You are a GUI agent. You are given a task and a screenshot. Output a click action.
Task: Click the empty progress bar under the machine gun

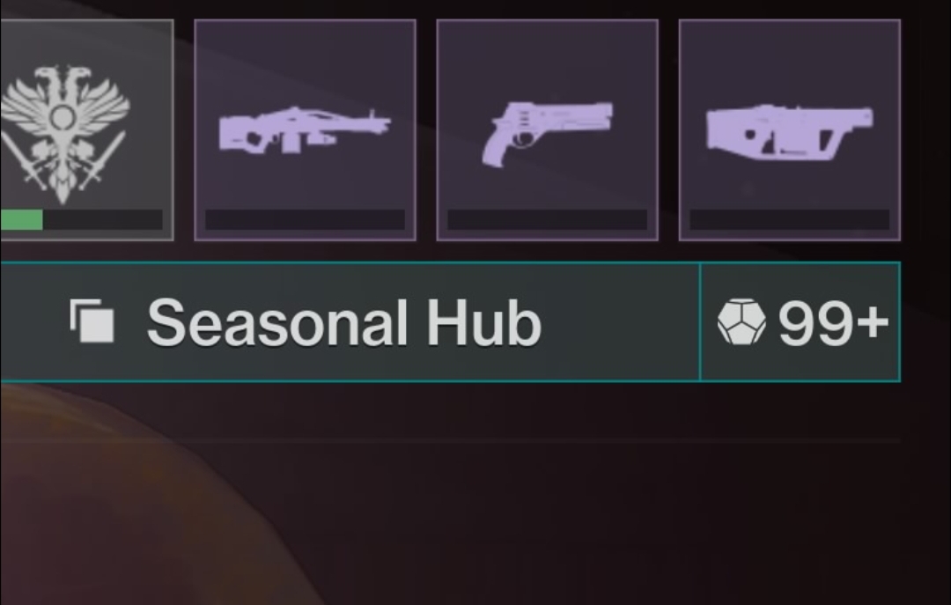pos(305,219)
